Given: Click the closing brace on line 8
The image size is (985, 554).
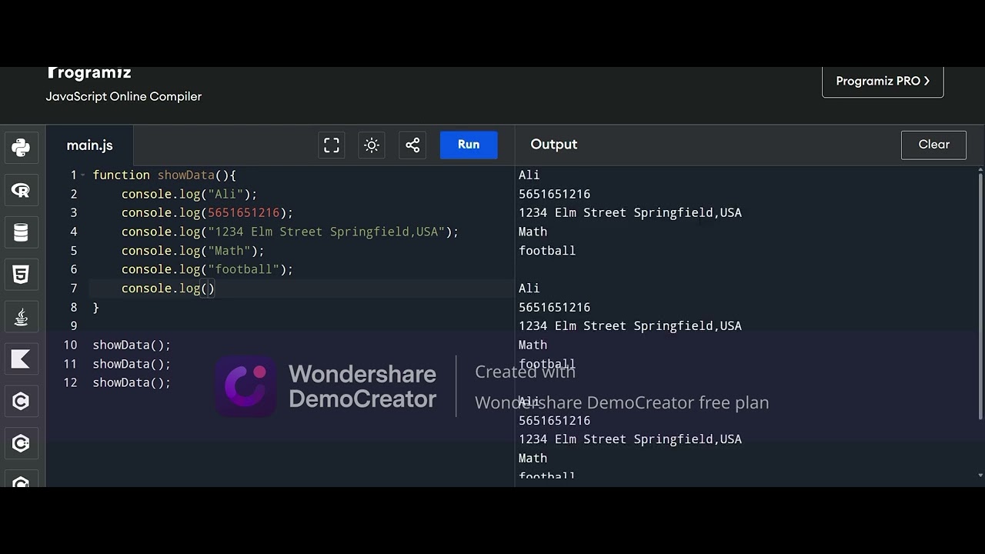Looking at the screenshot, I should tap(96, 307).
